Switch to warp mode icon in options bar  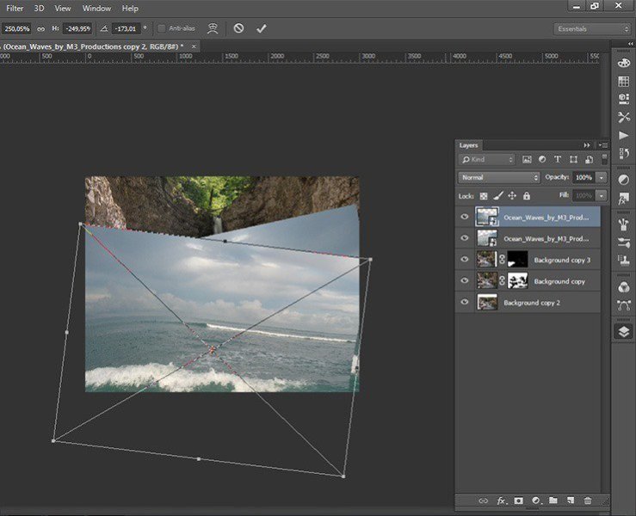point(212,28)
